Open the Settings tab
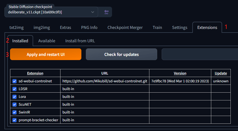238x131 pixels. pyautogui.click(x=179, y=28)
